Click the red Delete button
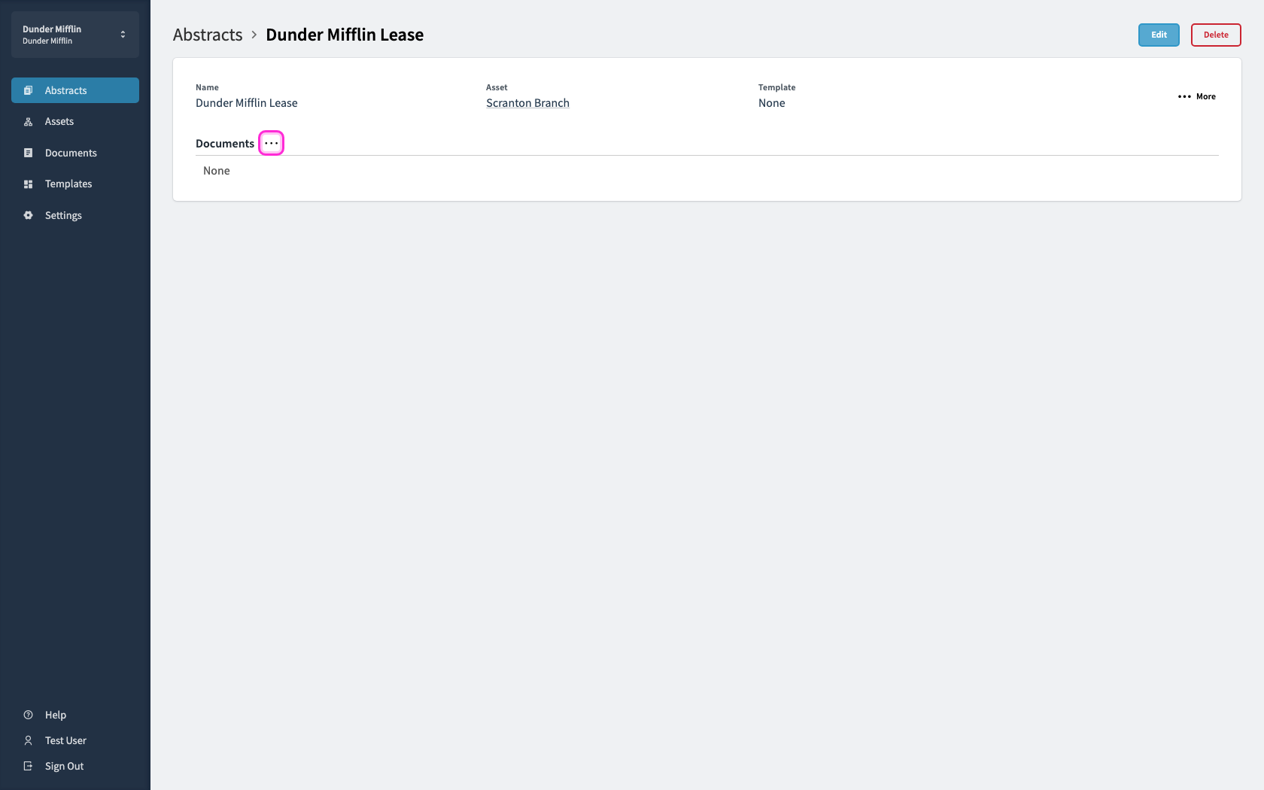 pos(1216,35)
